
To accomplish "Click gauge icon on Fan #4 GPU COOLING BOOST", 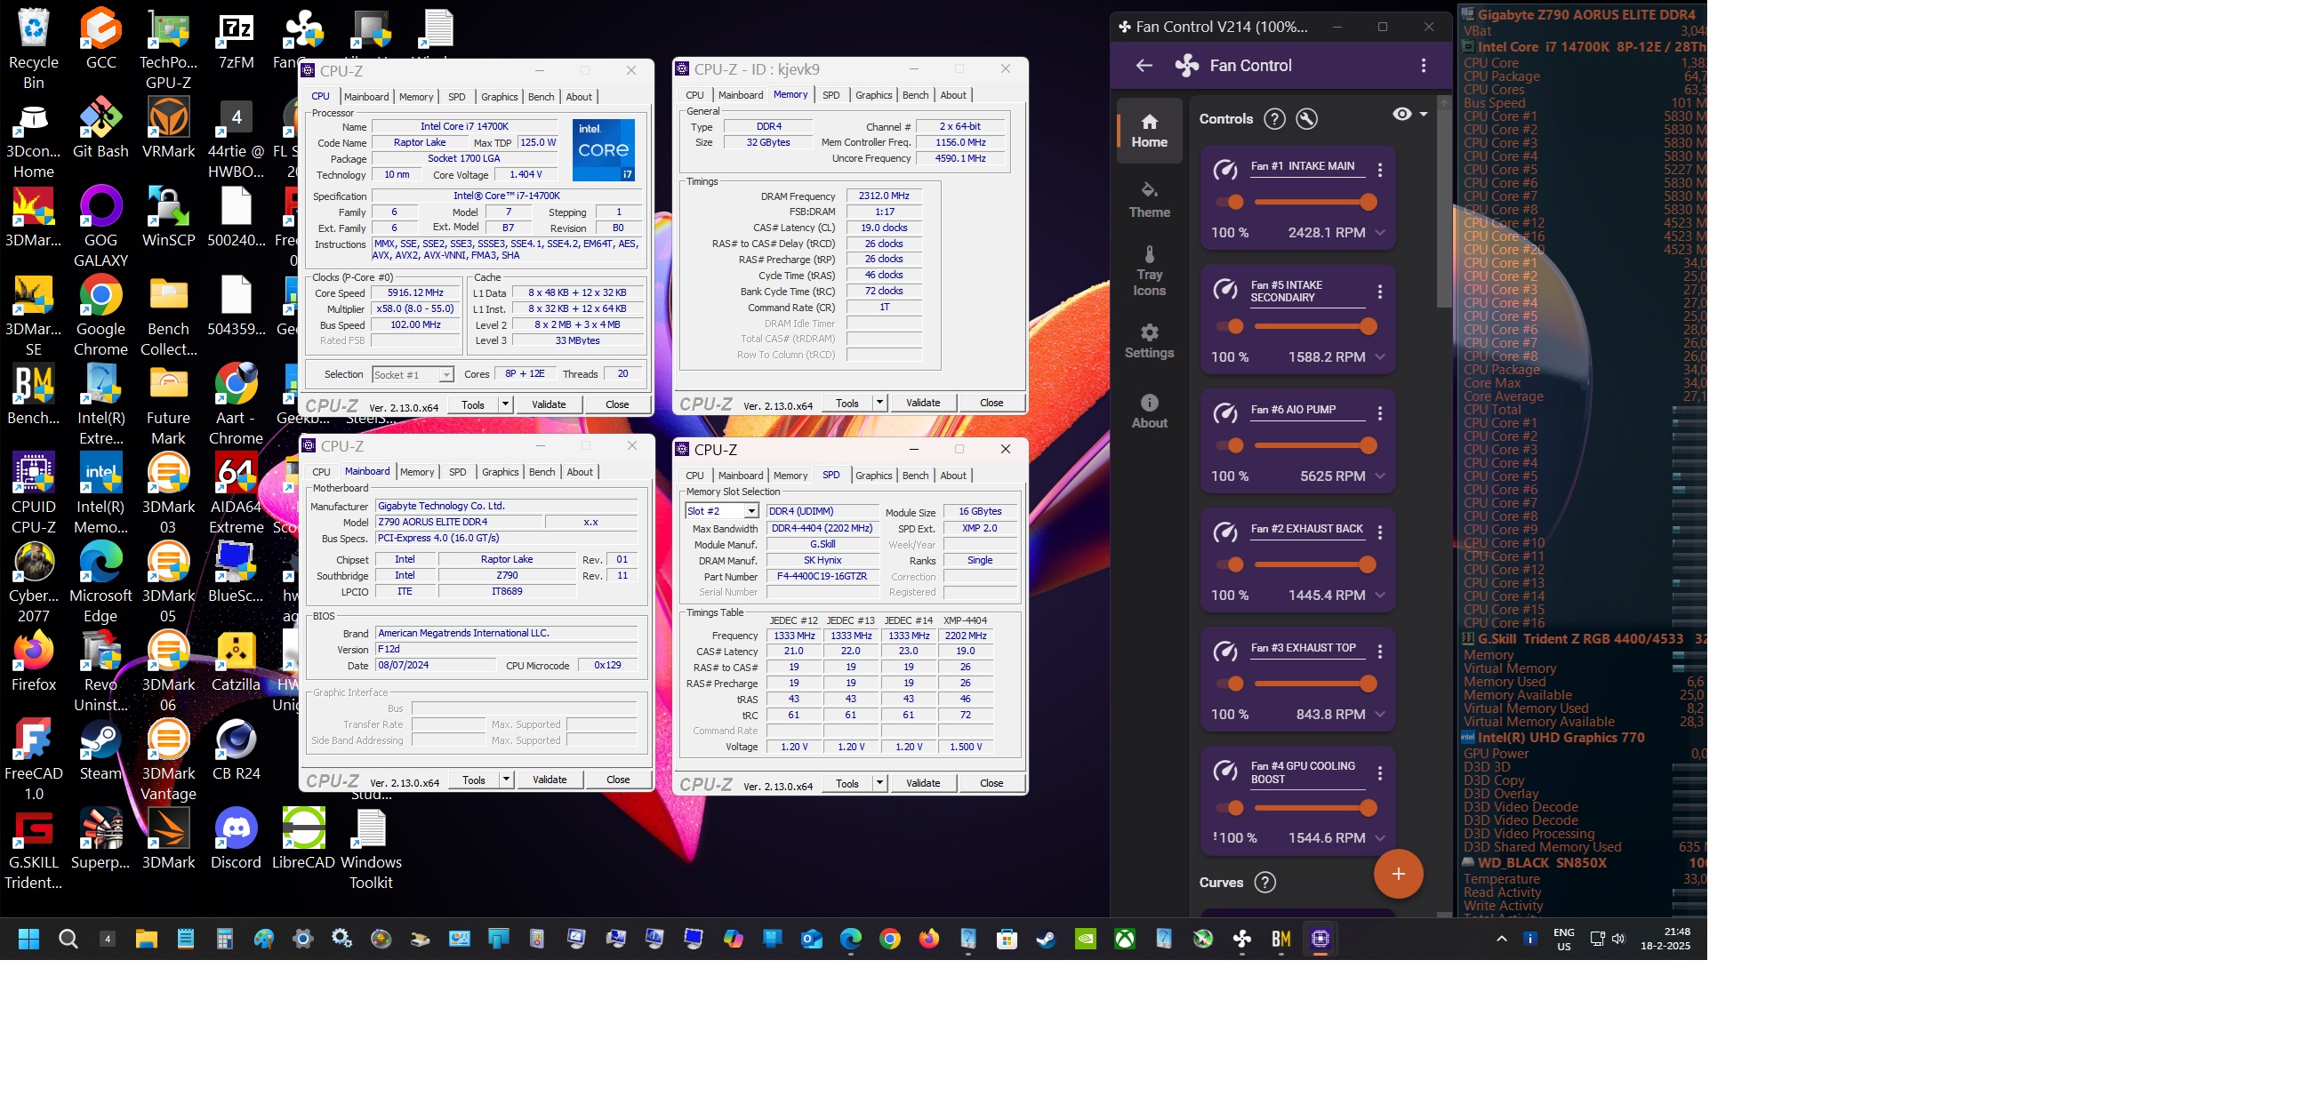I will pyautogui.click(x=1224, y=772).
